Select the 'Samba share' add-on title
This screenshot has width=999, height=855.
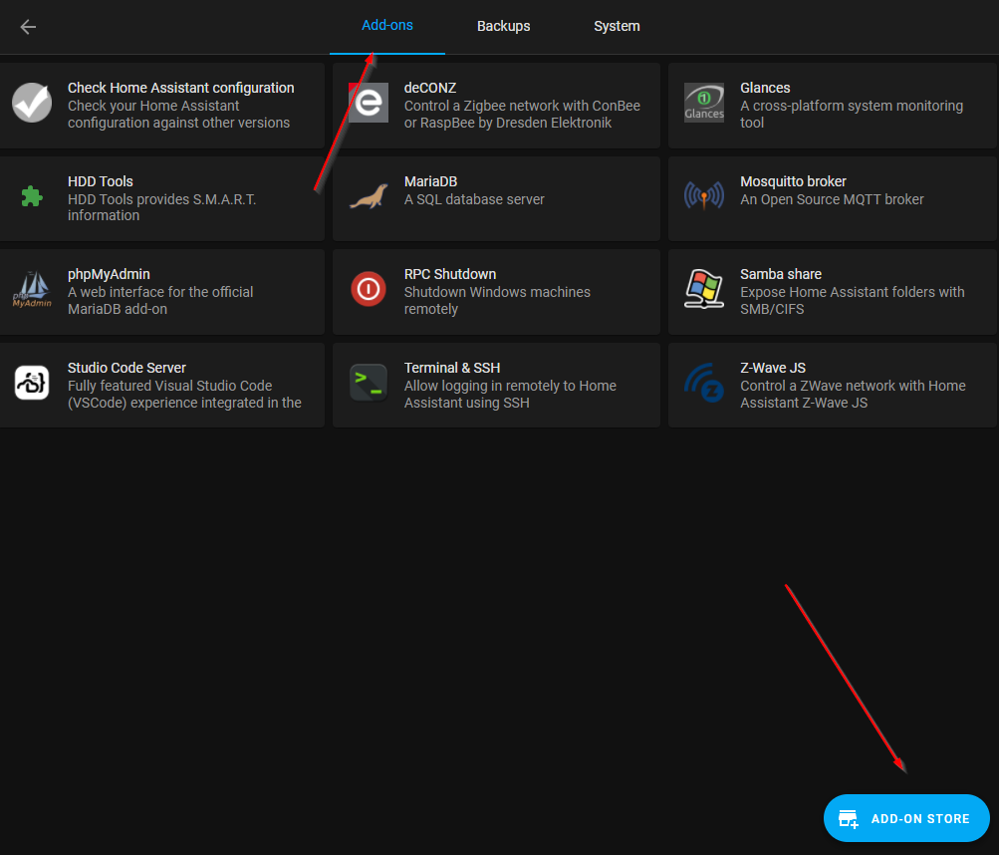click(x=781, y=274)
